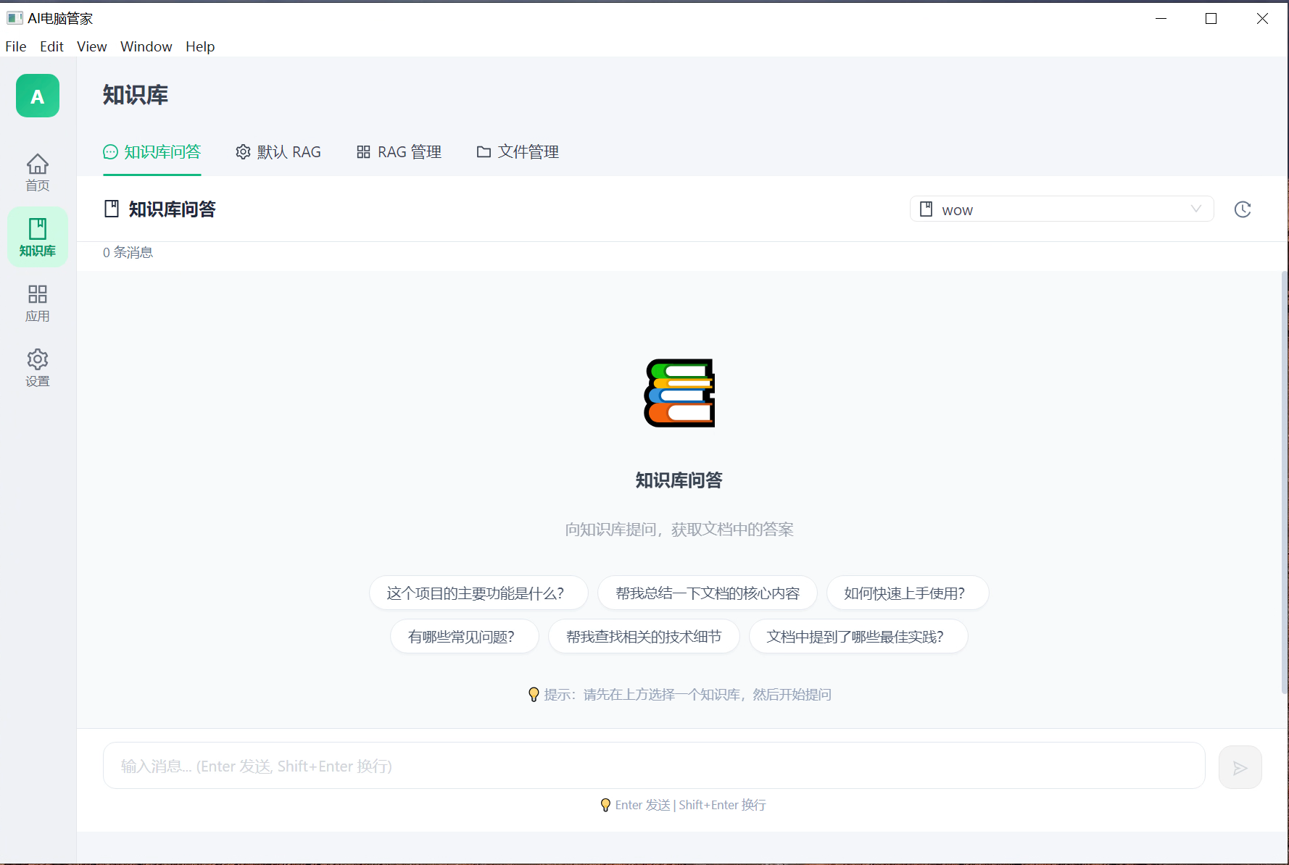
Task: Open the 默认 RAG tab
Action: tap(278, 151)
